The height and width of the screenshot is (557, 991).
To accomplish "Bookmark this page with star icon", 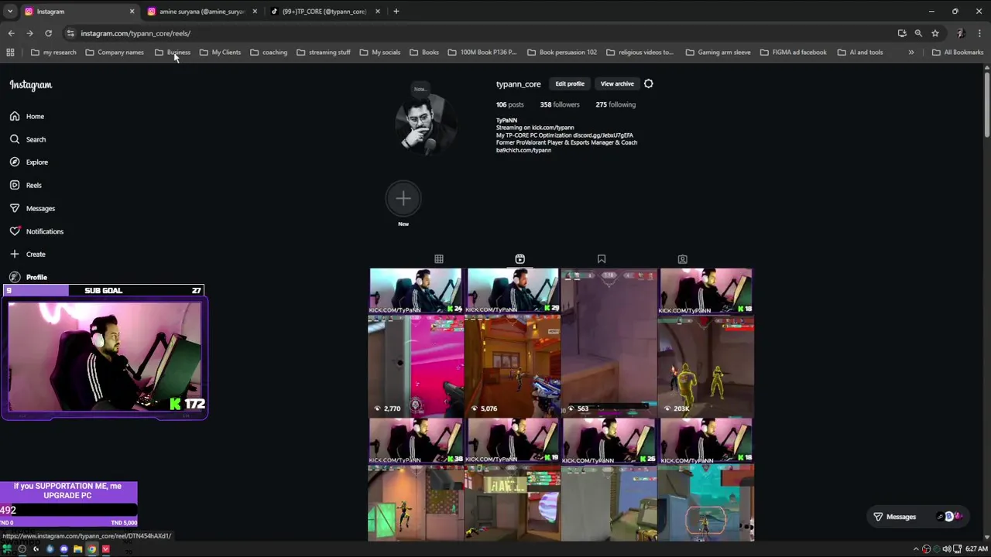I will click(x=935, y=33).
